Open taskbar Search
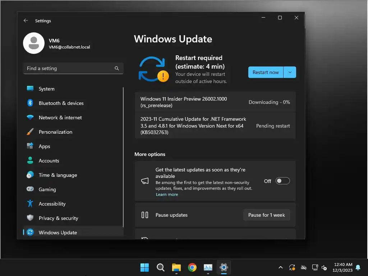The height and width of the screenshot is (276, 368). 161,267
